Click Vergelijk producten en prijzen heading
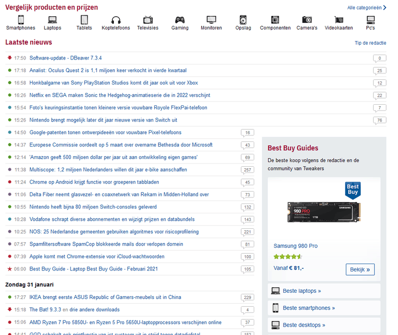Screen dimensions: 398x335 pos(52,7)
